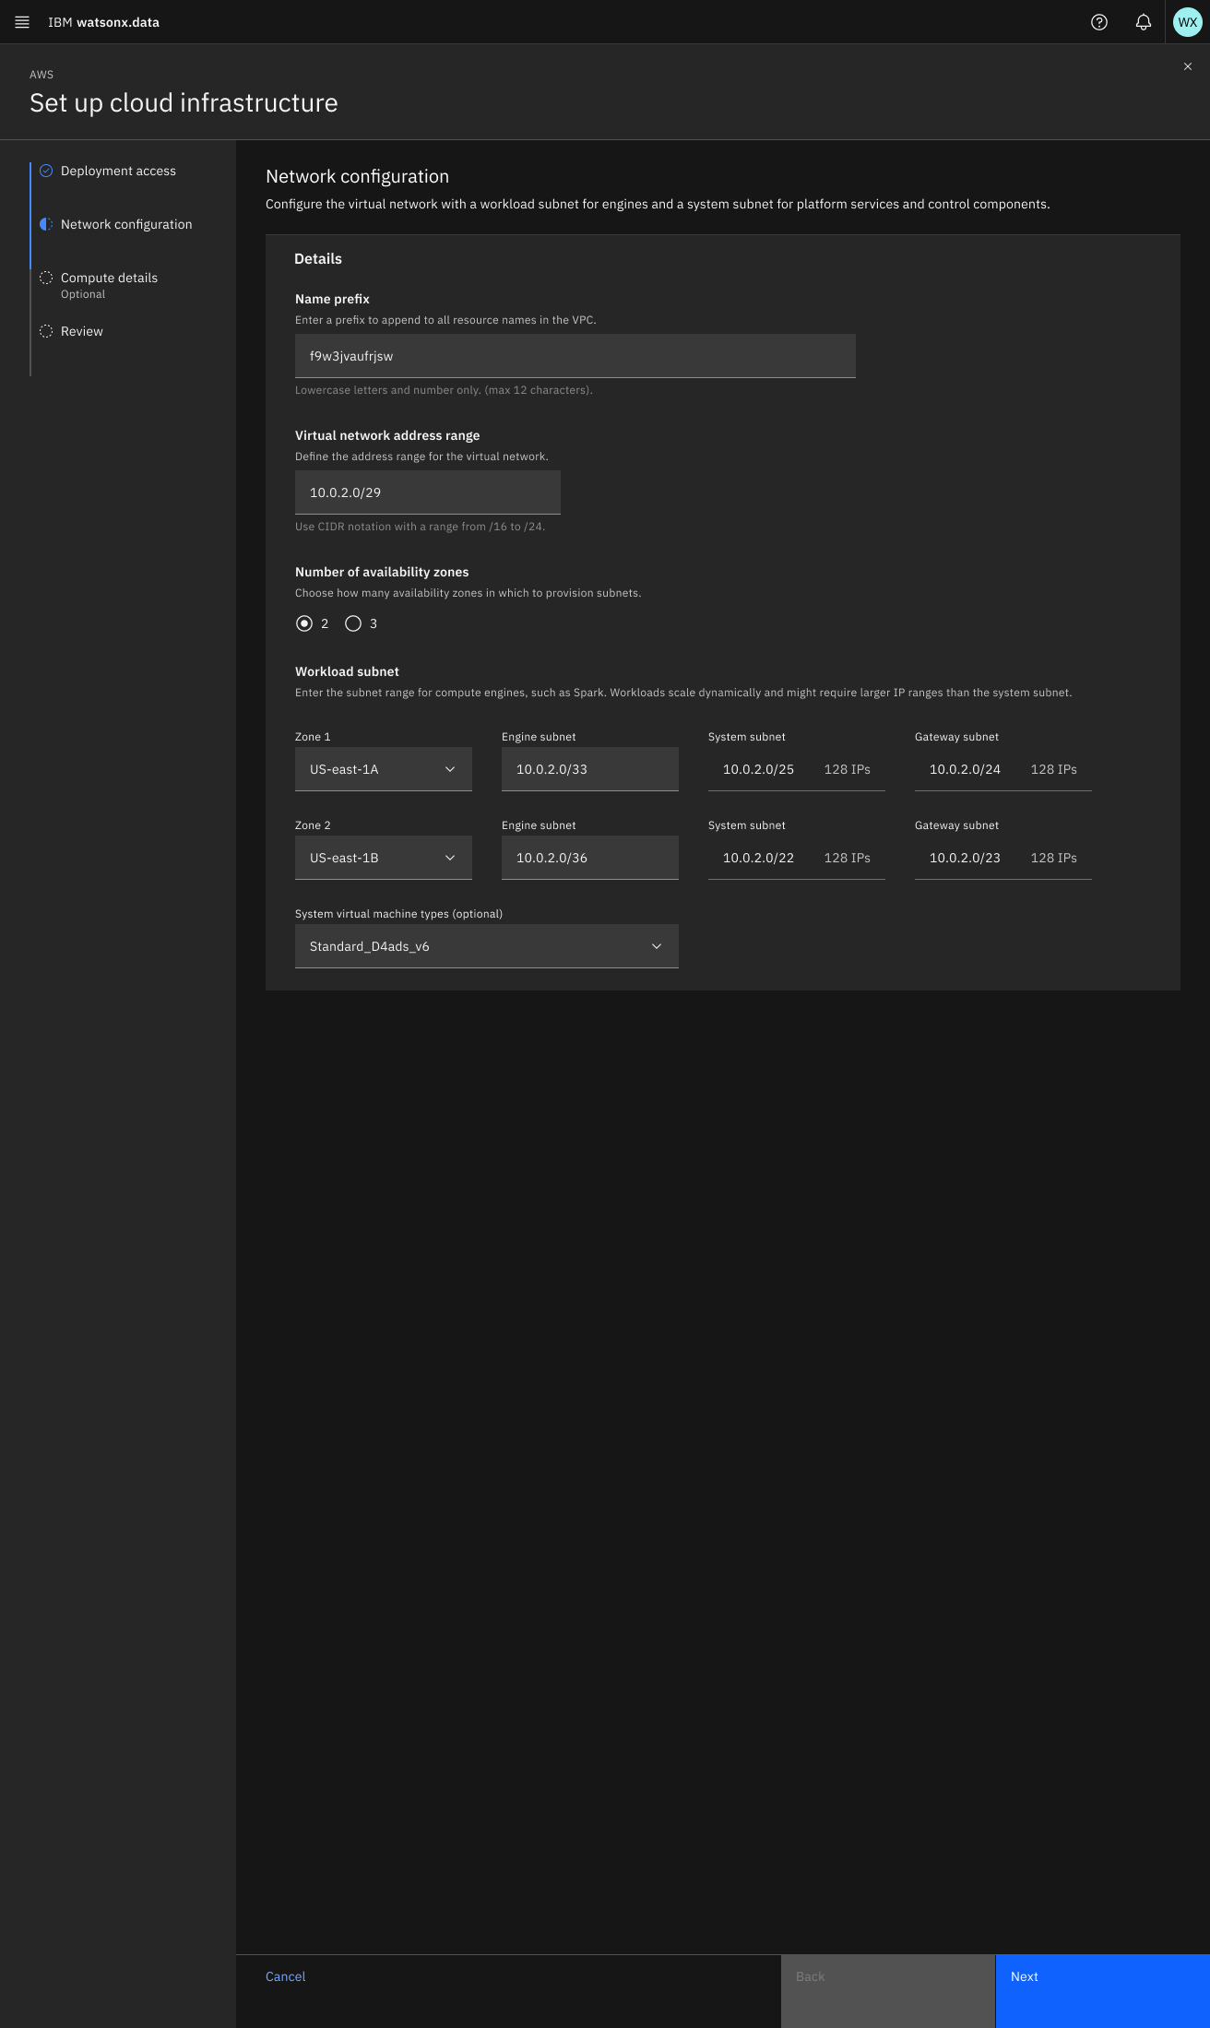Screen dimensions: 1210x2028
Task: Open the WX user avatar
Action: (1188, 22)
